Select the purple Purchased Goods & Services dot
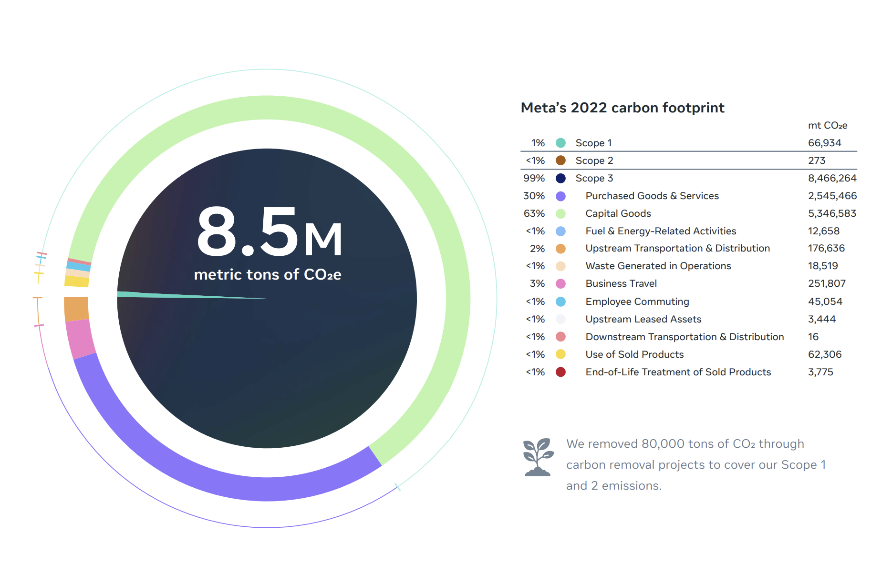The width and height of the screenshot is (892, 583). [x=560, y=196]
